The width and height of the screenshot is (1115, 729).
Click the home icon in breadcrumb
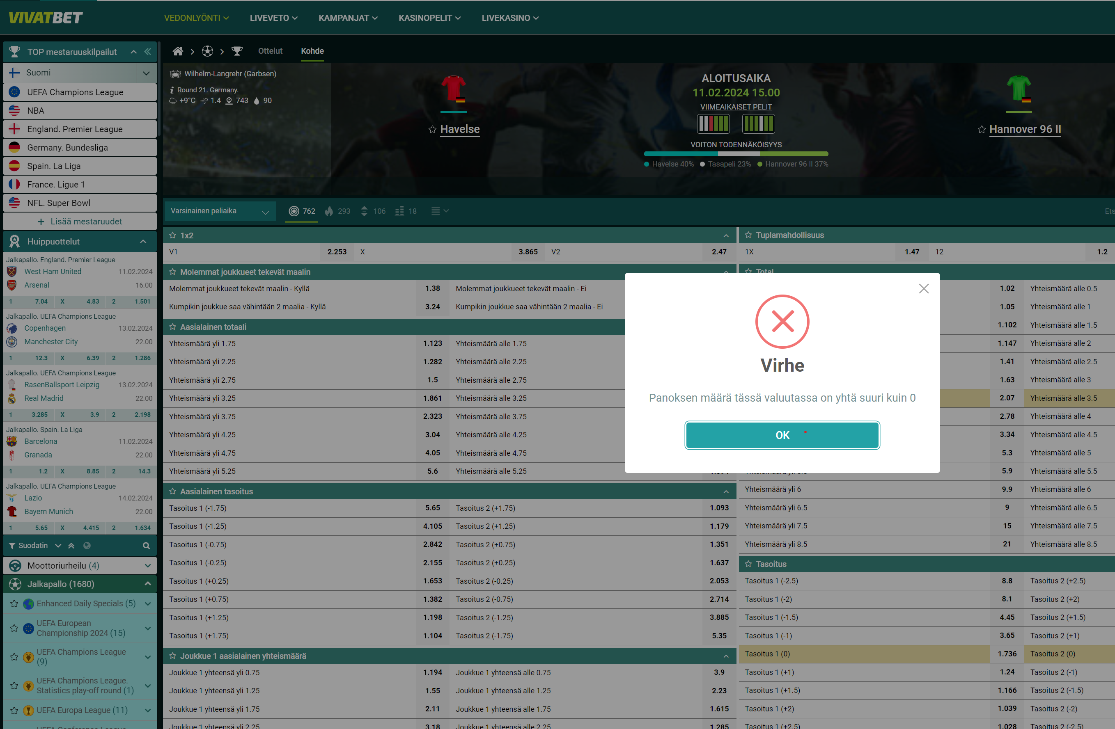tap(178, 51)
